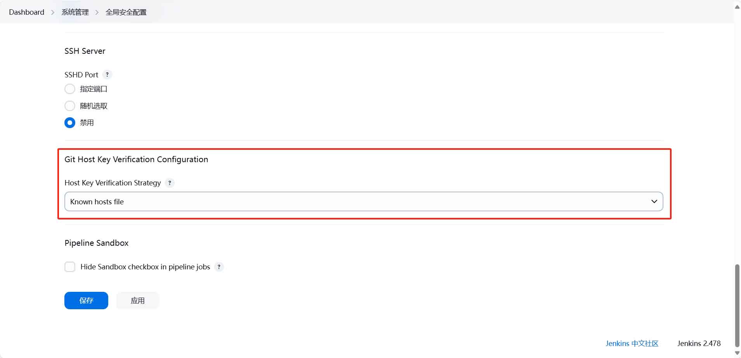741x358 pixels.
Task: Open help for SSHD Port
Action: (x=107, y=75)
